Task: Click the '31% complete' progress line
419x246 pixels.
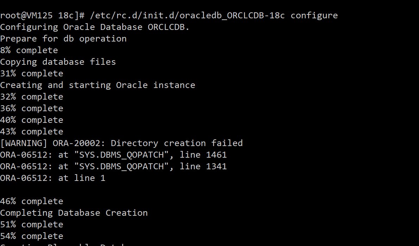Action: [x=32, y=74]
